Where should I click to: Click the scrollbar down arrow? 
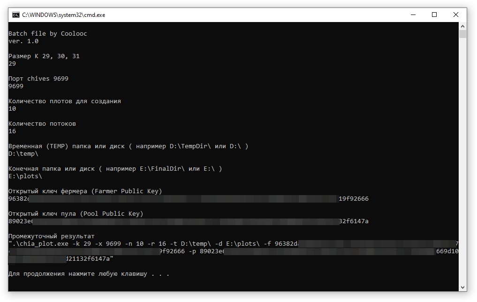pos(463,287)
